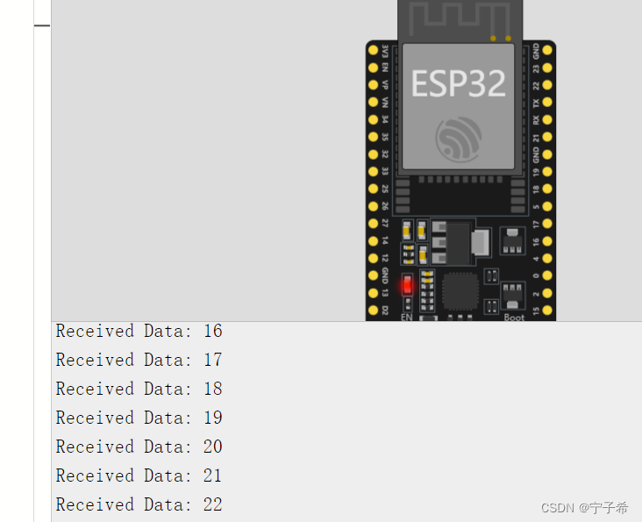Click GPIO pin 16
Screen dimensions: 642x522
(547, 241)
